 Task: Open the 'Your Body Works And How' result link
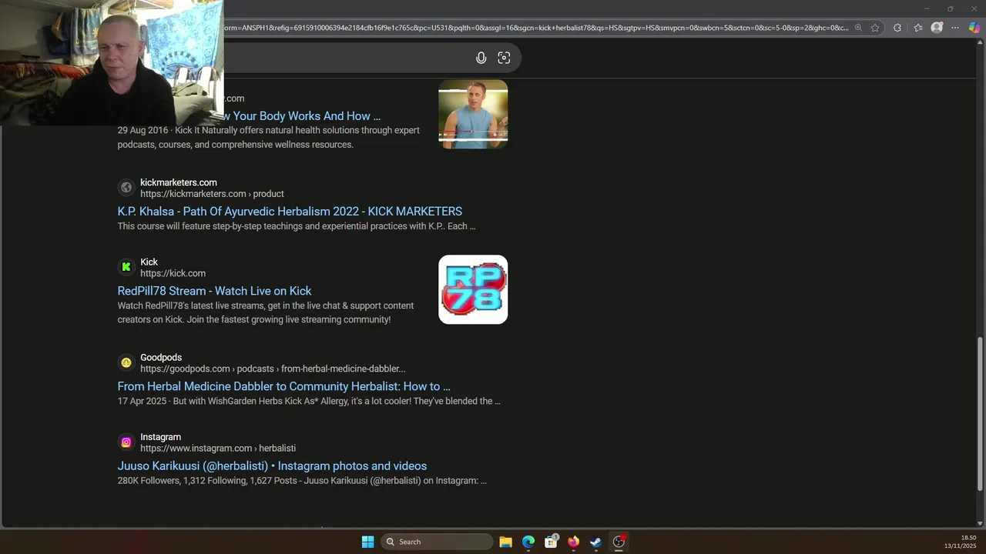point(302,116)
